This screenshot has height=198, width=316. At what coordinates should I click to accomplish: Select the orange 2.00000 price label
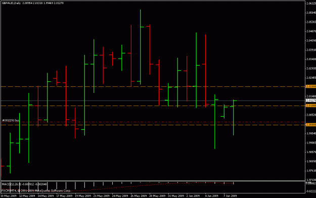coord(311,125)
